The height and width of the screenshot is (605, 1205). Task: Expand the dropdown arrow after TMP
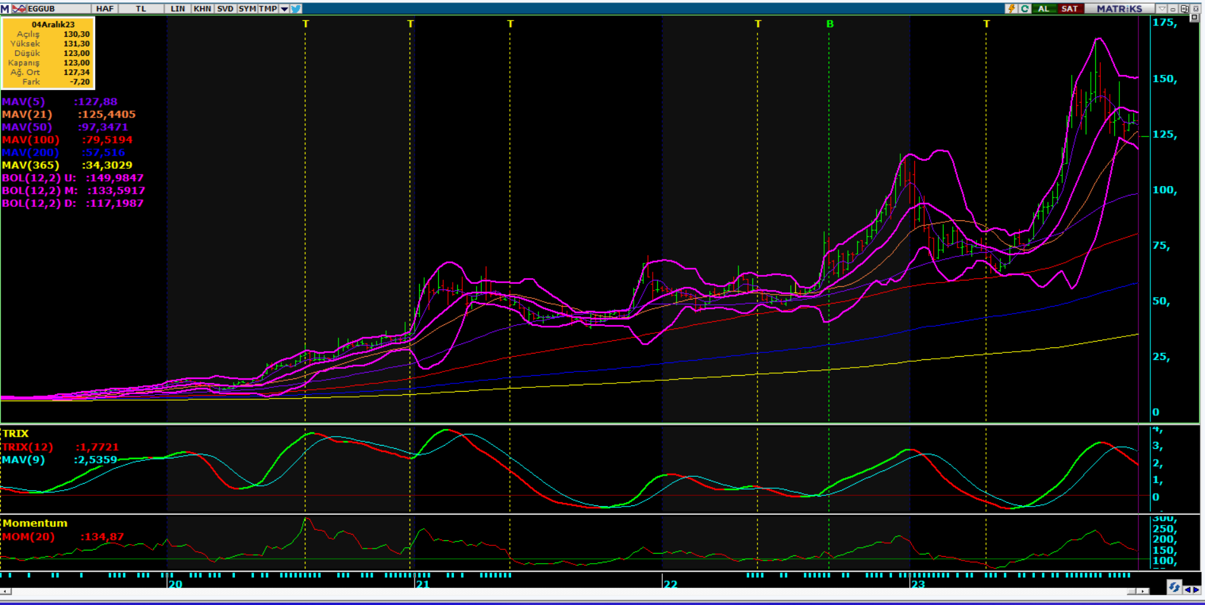point(284,9)
